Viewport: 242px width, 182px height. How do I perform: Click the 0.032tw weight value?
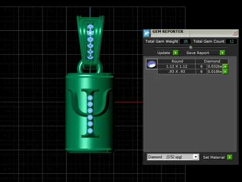click(215, 66)
